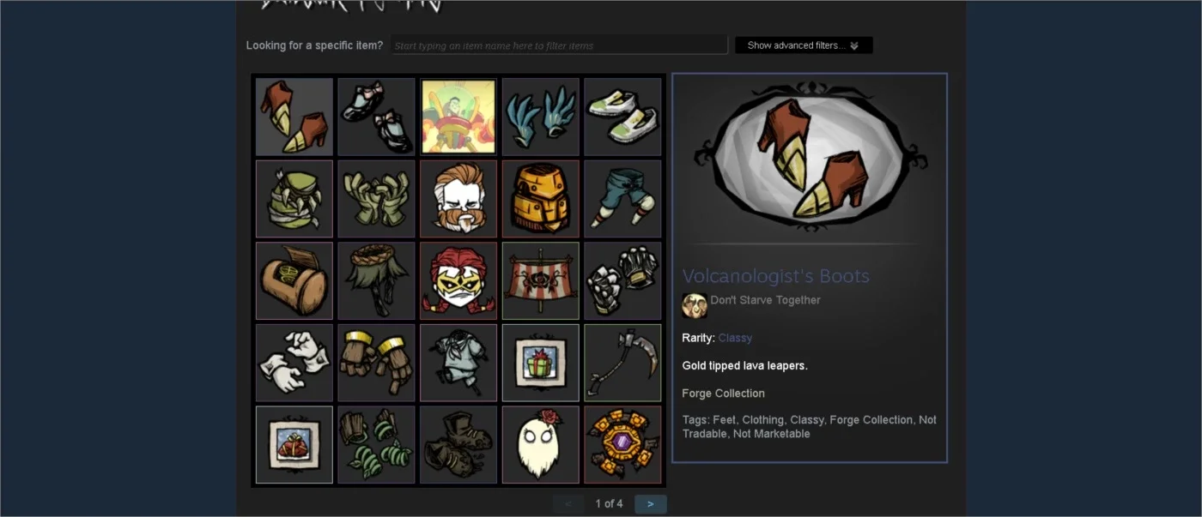Select the green vine-wrapped gloves item
1202x517 pixels.
[376, 444]
